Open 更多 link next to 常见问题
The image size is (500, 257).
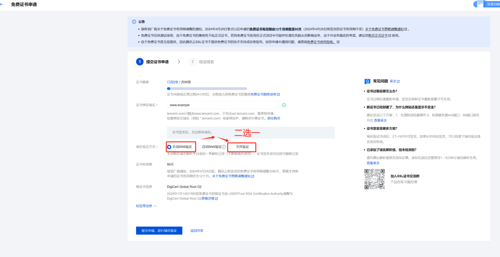click(394, 81)
